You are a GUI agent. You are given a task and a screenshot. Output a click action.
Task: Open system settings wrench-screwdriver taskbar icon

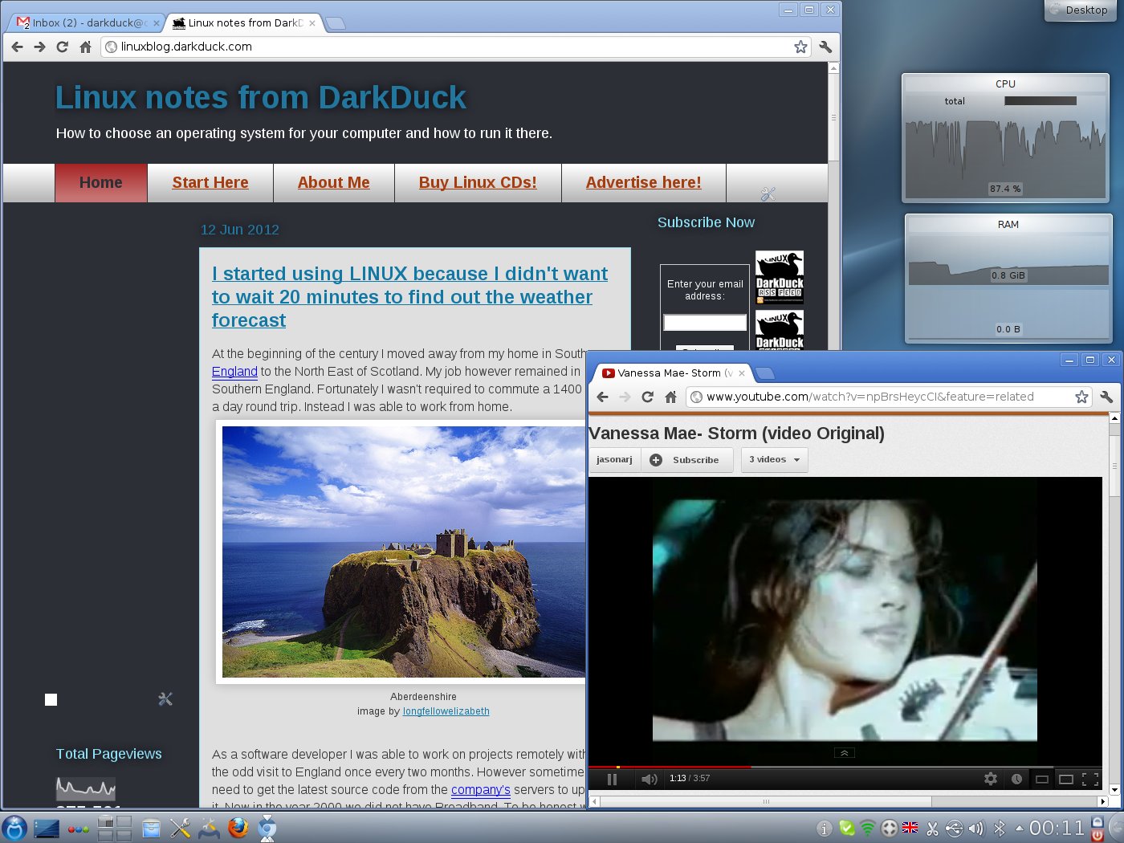pos(181,828)
